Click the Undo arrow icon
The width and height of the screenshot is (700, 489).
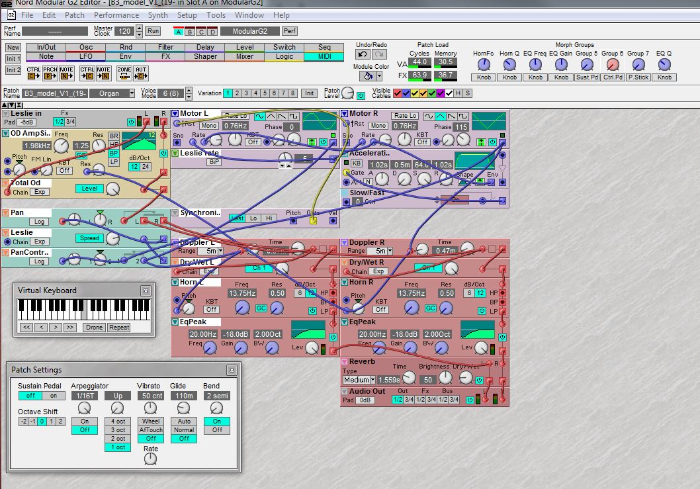363,54
